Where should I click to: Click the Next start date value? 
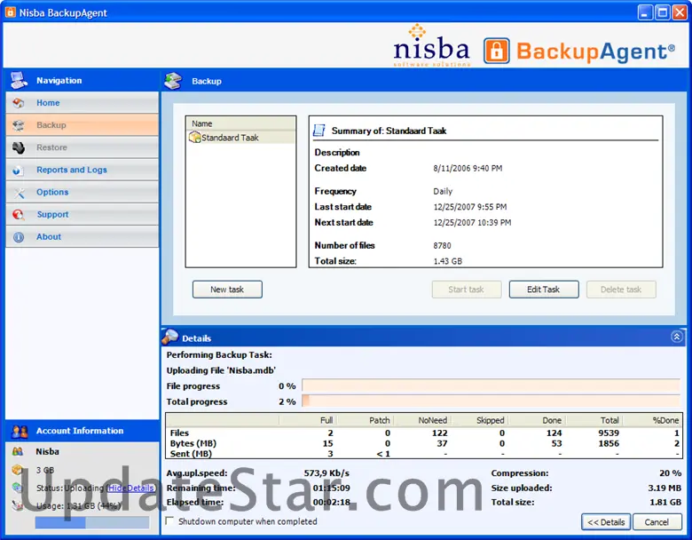pos(472,223)
